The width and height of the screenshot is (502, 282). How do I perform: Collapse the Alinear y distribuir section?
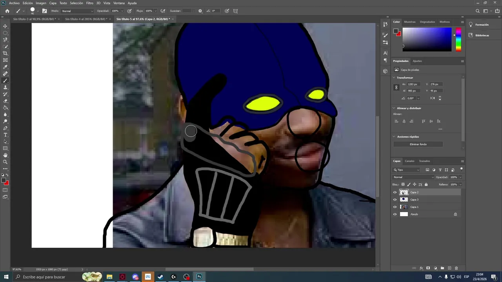[394, 108]
